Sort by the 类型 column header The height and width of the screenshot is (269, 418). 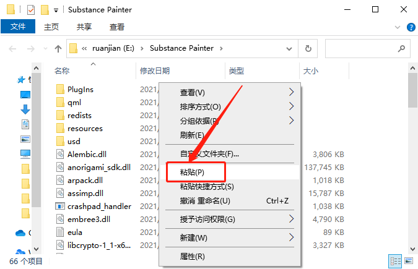pos(236,71)
